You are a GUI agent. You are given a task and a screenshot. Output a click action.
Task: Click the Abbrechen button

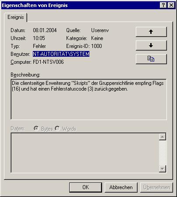point(121,187)
